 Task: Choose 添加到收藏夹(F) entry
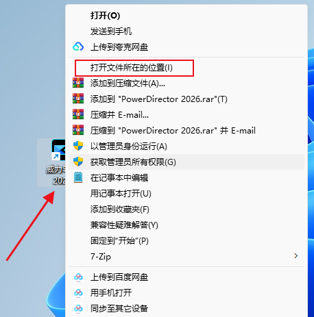pos(186,210)
